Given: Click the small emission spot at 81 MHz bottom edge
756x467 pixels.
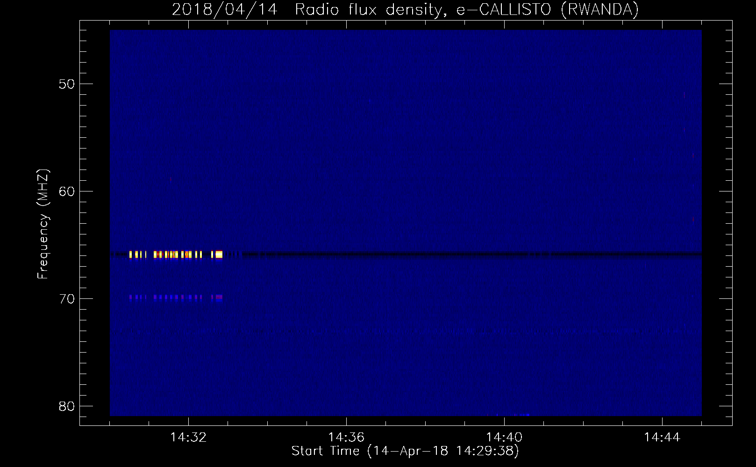Looking at the screenshot, I should pyautogui.click(x=514, y=415).
